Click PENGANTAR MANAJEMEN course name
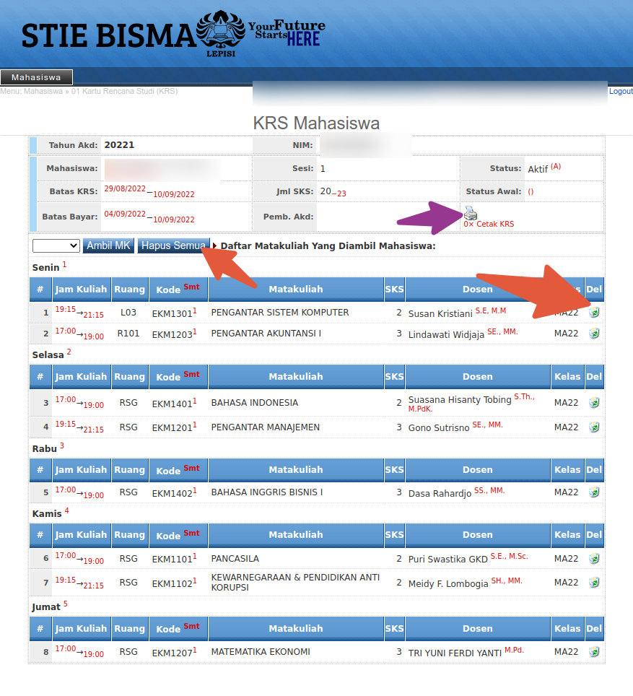The width and height of the screenshot is (633, 696). click(265, 427)
